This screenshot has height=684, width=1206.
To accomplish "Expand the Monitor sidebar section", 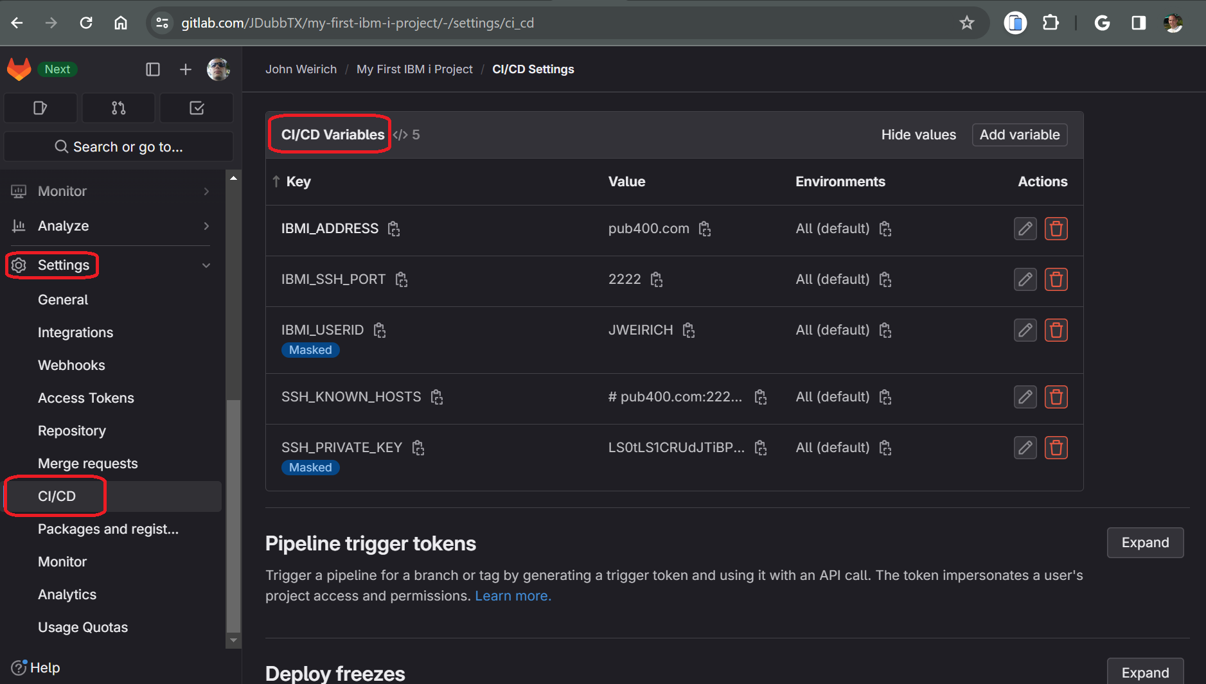I will point(111,191).
